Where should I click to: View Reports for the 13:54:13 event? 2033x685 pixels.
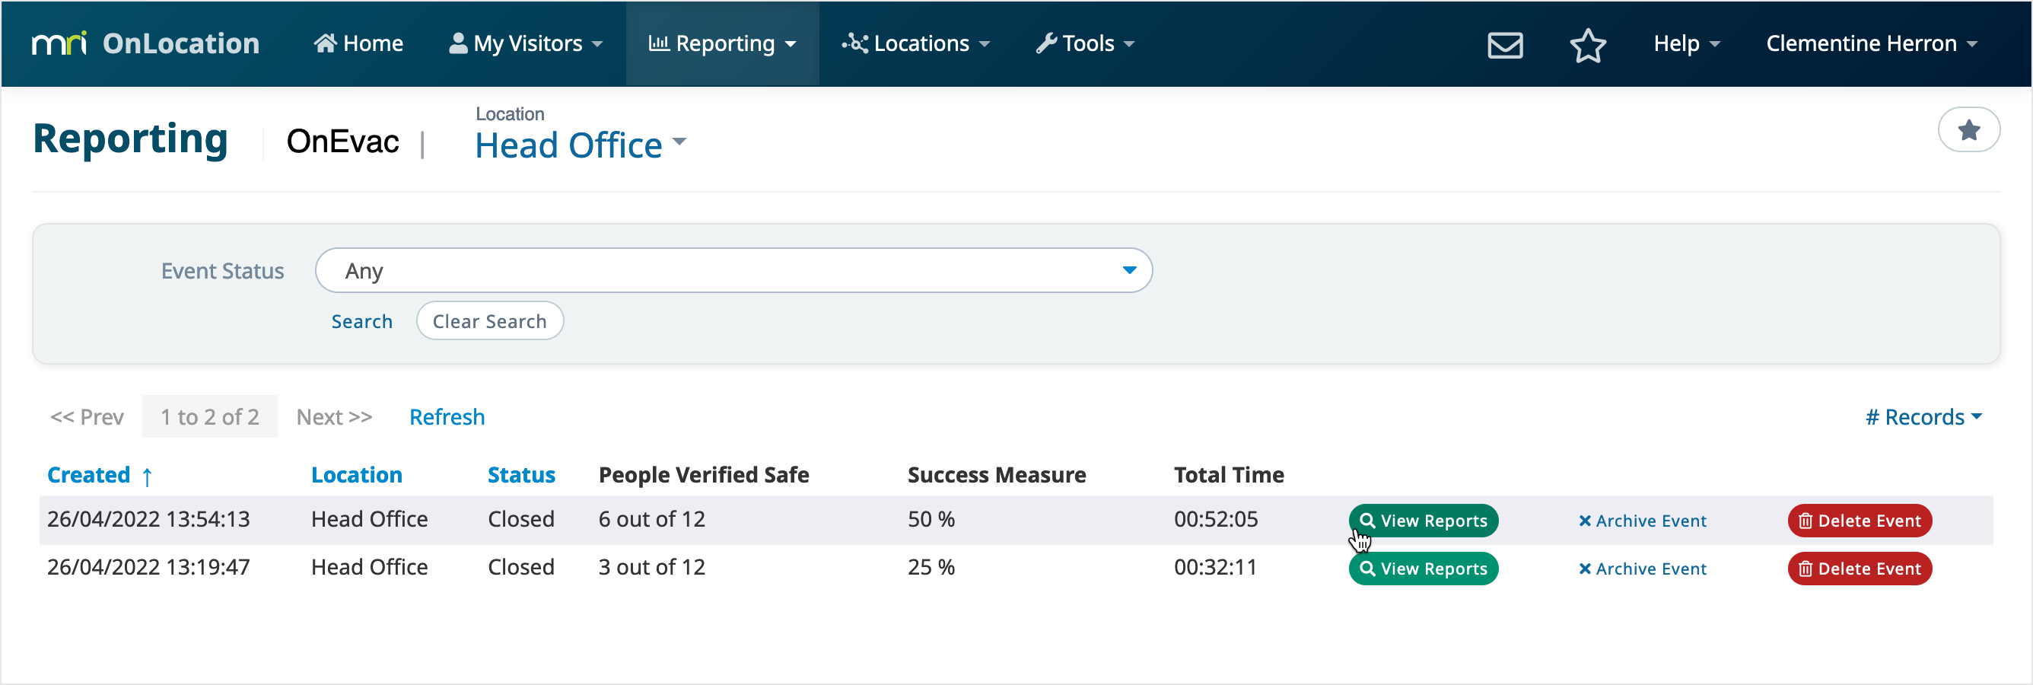[x=1423, y=521]
